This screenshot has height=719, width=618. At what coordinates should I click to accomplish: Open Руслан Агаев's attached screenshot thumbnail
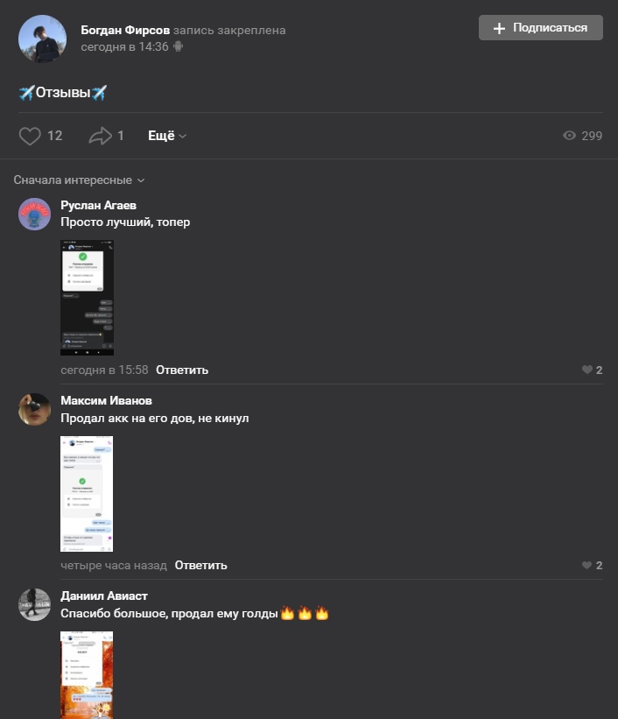[x=88, y=298]
